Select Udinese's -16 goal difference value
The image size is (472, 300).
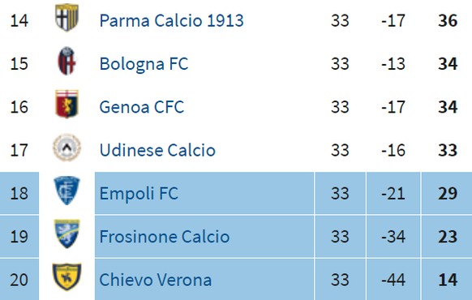click(x=393, y=150)
